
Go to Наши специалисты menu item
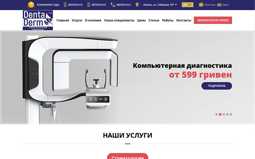pyautogui.click(x=119, y=20)
